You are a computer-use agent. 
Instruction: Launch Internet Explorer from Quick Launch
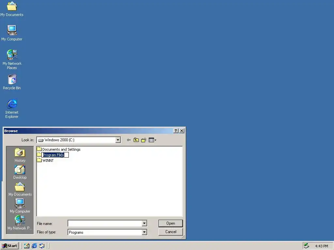[34, 246]
